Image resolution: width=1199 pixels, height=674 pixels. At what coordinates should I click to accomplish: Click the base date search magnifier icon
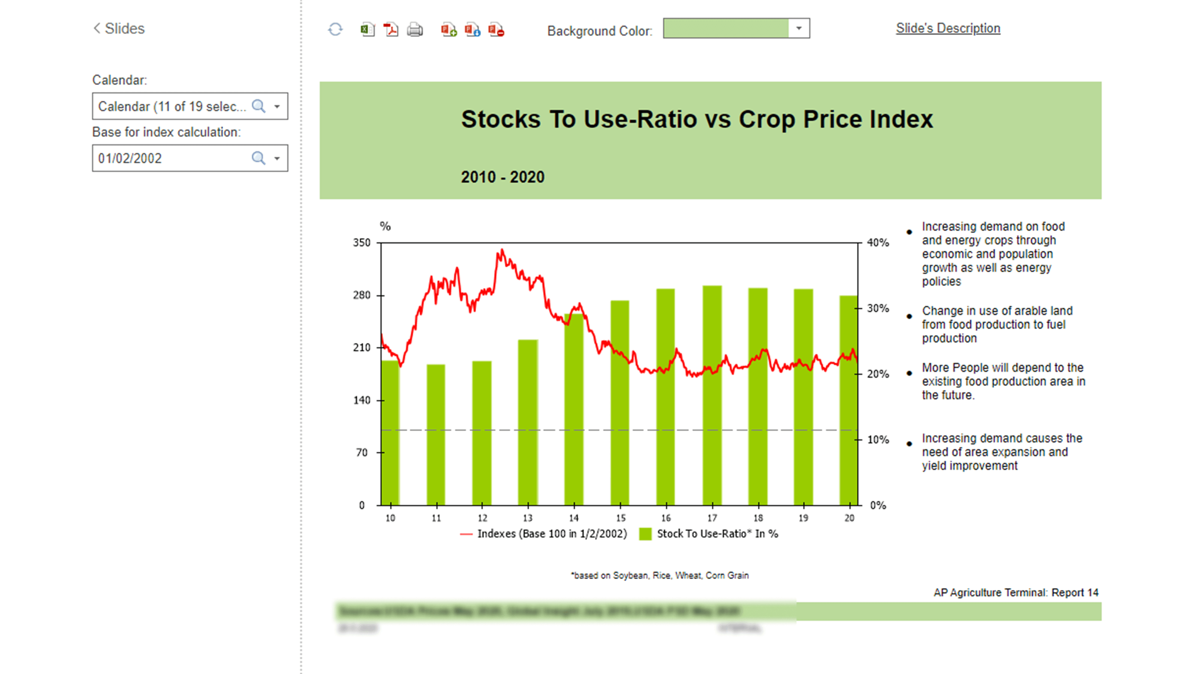pyautogui.click(x=258, y=158)
